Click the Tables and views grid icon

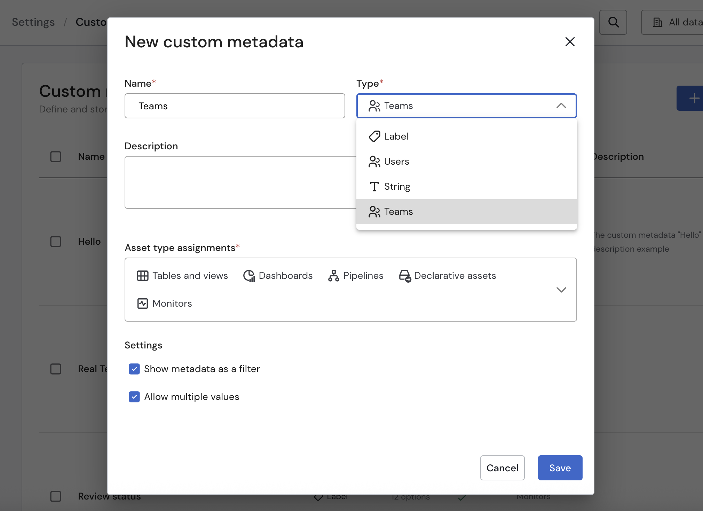pyautogui.click(x=142, y=276)
